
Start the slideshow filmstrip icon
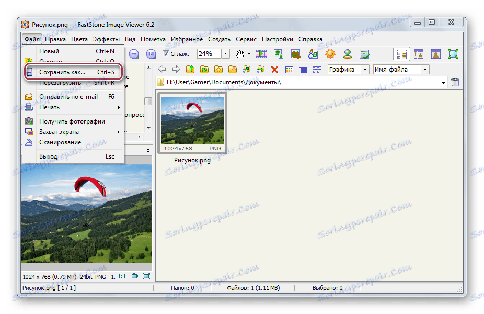[x=261, y=54]
